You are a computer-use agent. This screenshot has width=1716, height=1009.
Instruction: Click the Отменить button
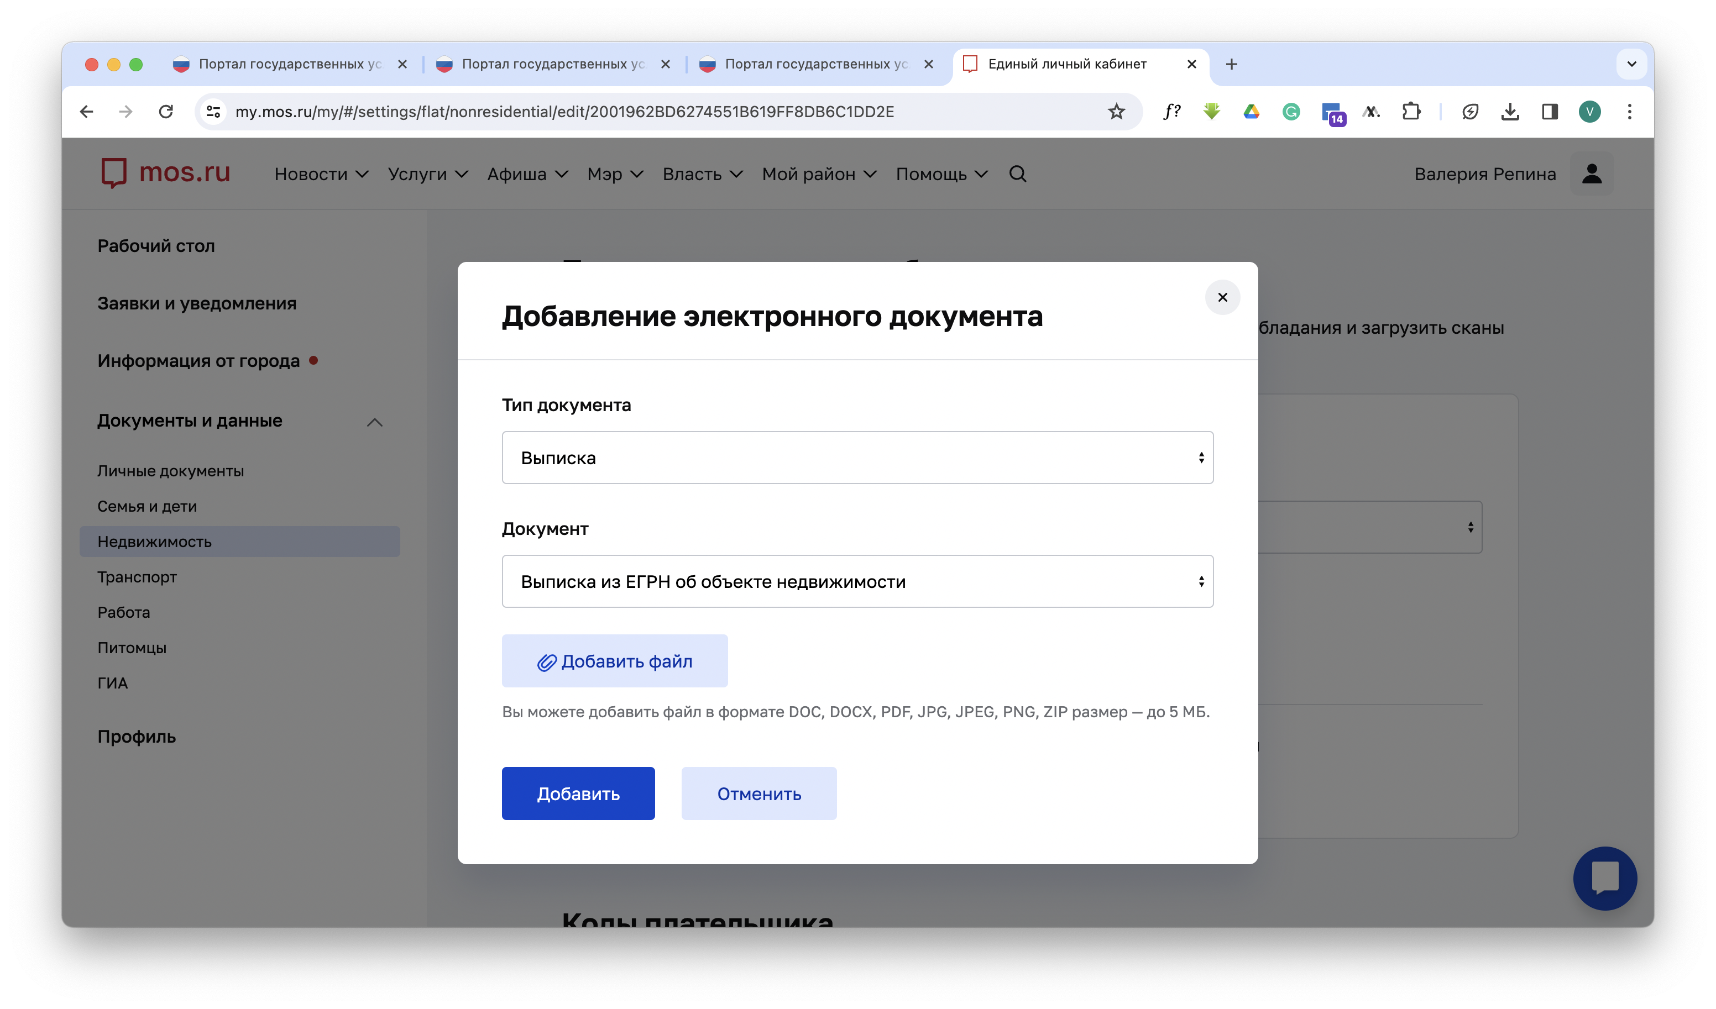click(758, 794)
